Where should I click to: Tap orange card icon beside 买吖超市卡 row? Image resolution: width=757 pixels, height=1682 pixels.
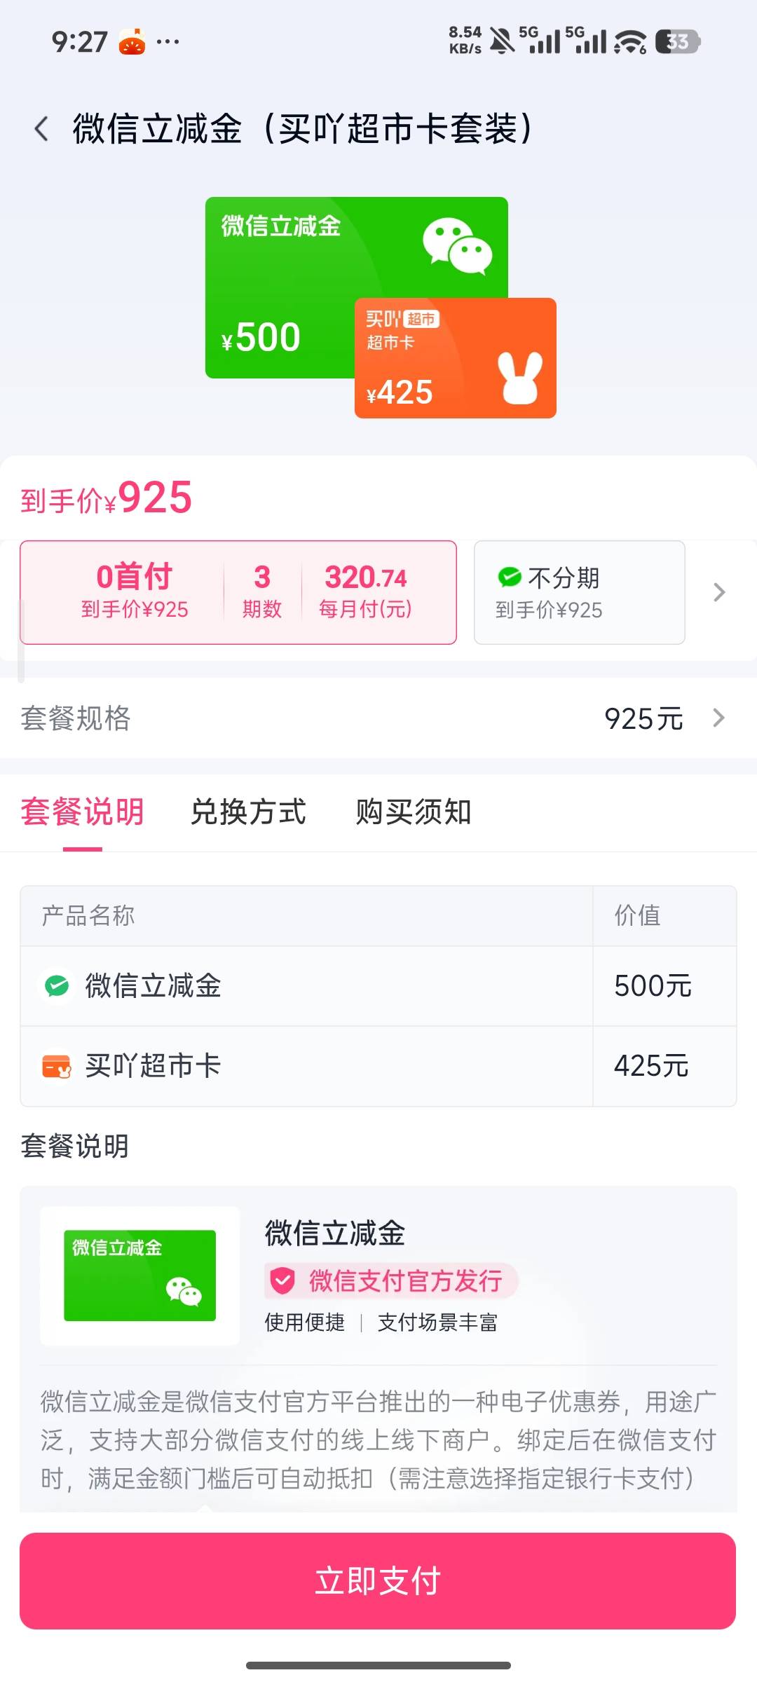click(x=57, y=1066)
